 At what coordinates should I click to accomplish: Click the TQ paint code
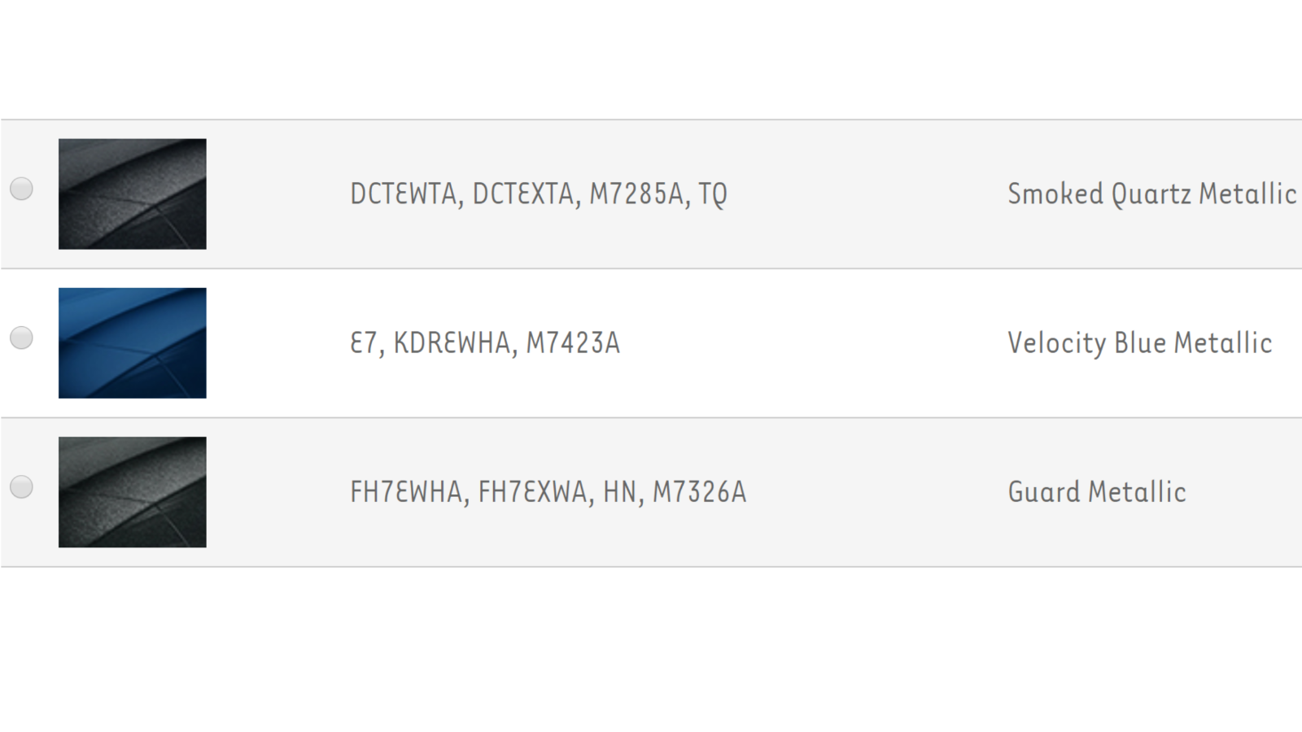point(713,194)
